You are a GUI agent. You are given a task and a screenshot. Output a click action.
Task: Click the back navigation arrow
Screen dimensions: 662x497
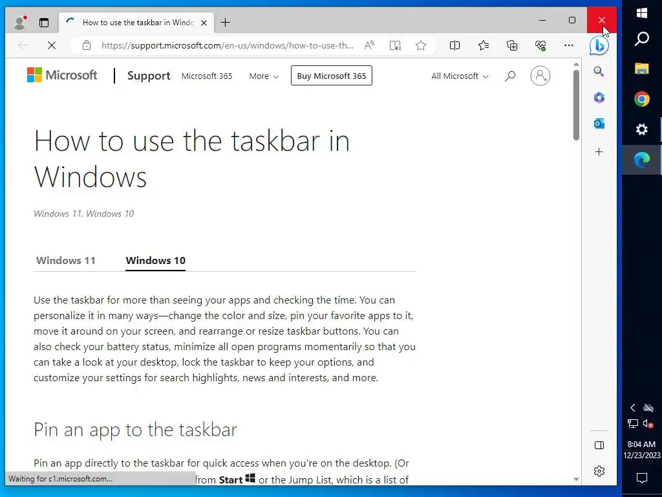[x=23, y=45]
